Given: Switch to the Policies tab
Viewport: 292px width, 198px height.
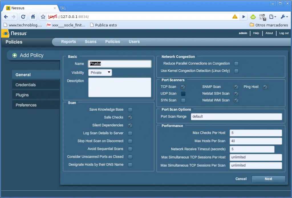Looking at the screenshot, I should coord(113,42).
